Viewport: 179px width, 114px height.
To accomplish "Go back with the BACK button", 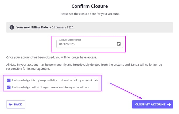I will coord(16,104).
